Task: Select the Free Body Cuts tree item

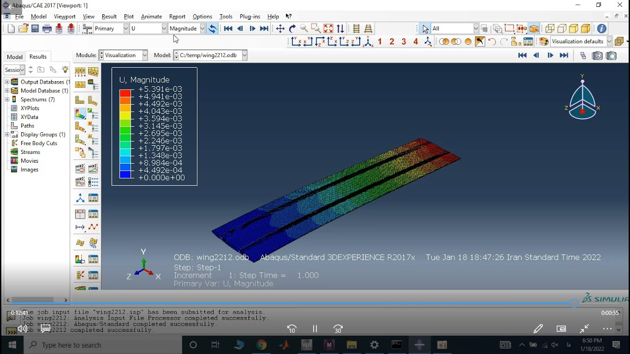Action: 39,144
